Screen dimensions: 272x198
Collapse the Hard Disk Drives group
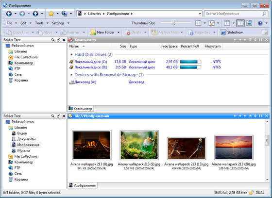71,54
